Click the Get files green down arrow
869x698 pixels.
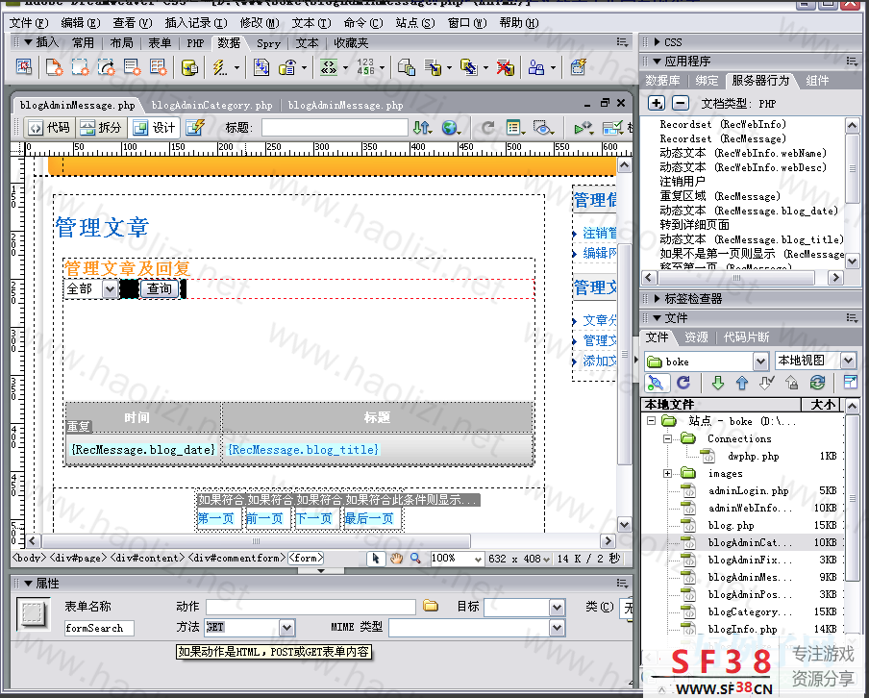718,383
